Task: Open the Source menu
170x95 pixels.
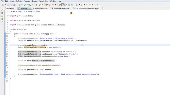Action: [x=12, y=1]
